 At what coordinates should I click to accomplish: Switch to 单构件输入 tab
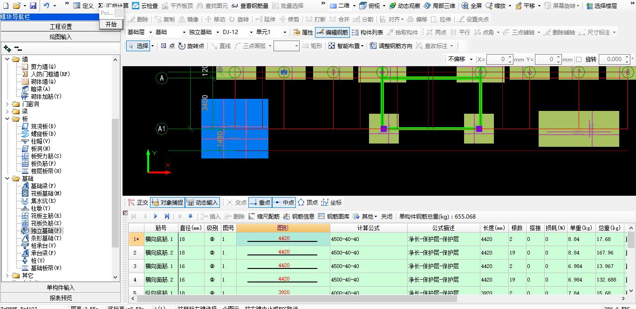click(x=61, y=288)
